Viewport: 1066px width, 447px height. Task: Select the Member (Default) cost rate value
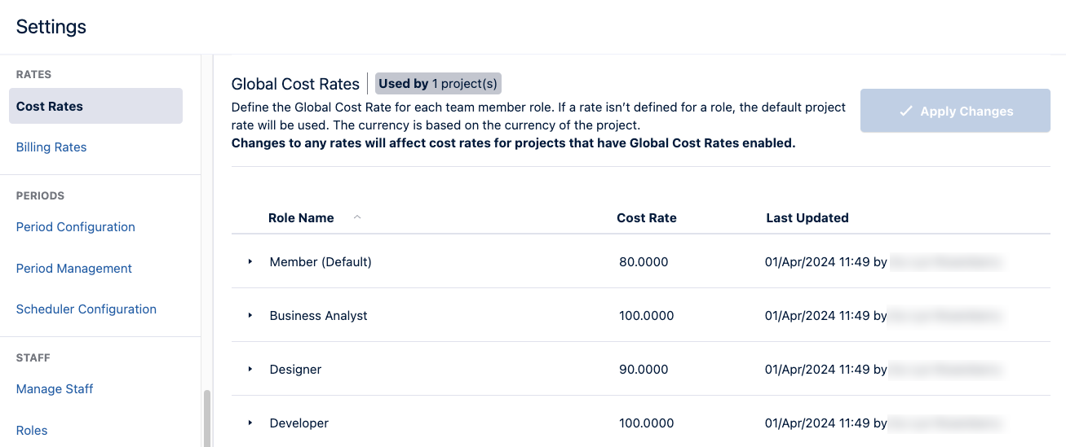644,262
